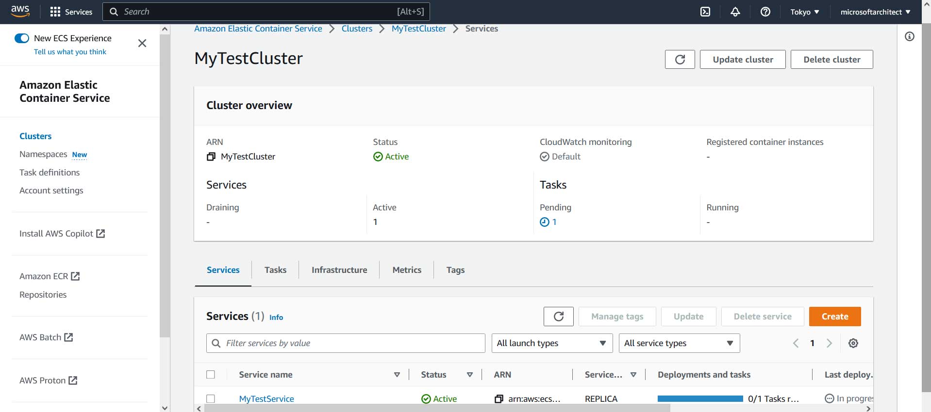Click the Clusters breadcrumb link
The height and width of the screenshot is (412, 931).
357,29
